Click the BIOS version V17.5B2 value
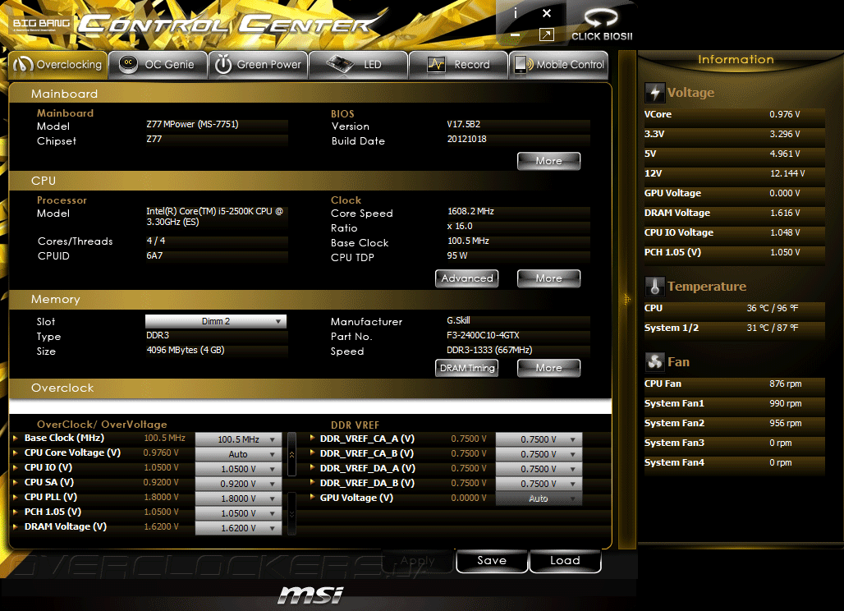The height and width of the screenshot is (611, 844). point(463,124)
